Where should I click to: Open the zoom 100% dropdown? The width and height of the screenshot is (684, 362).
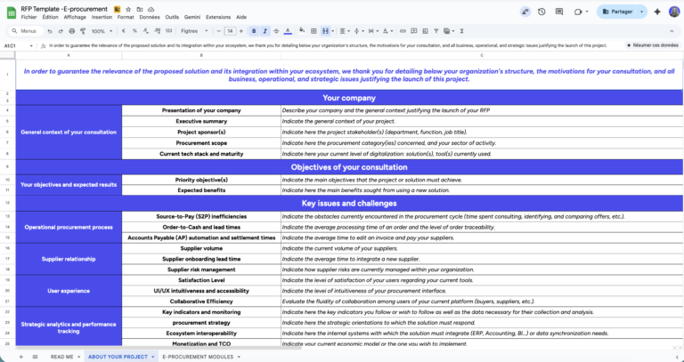point(100,30)
